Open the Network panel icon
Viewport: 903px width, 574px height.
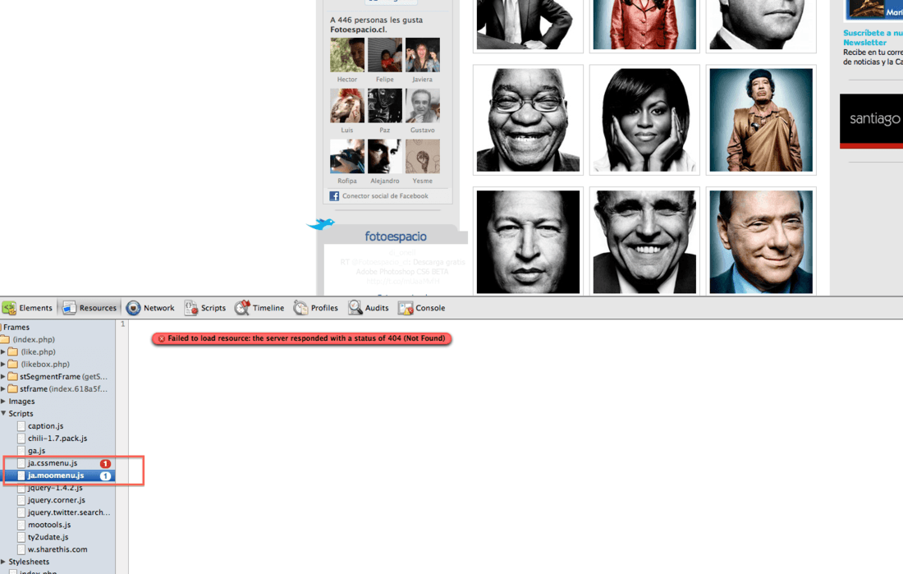(133, 308)
